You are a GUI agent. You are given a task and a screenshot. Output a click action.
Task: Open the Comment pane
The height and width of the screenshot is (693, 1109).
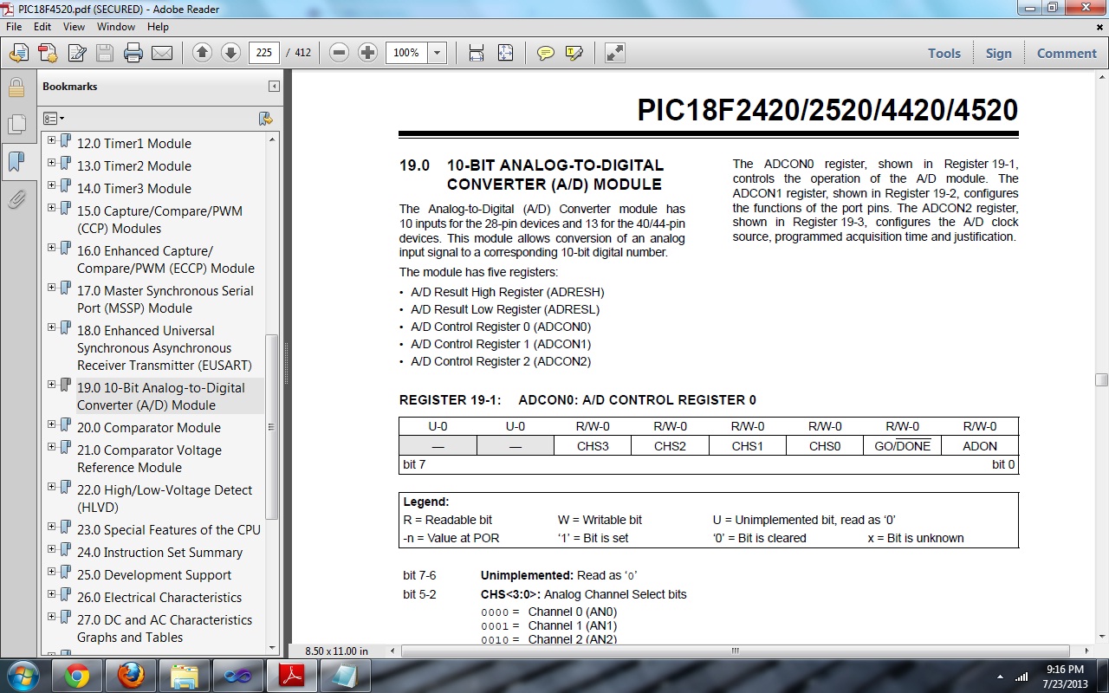tap(1067, 53)
